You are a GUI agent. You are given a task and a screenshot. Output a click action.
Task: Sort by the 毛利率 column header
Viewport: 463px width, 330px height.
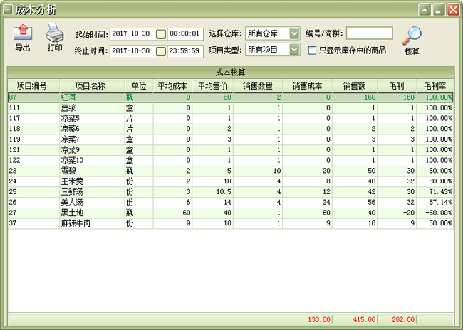[x=435, y=86]
